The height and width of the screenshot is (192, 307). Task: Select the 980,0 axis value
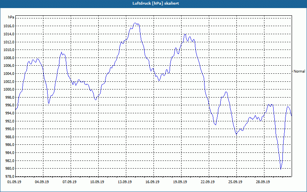11,169
